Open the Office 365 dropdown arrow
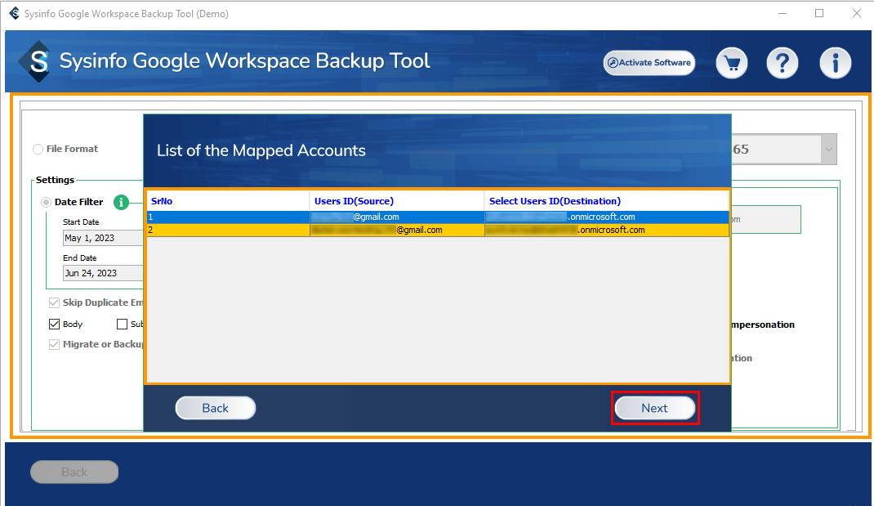 tap(828, 149)
